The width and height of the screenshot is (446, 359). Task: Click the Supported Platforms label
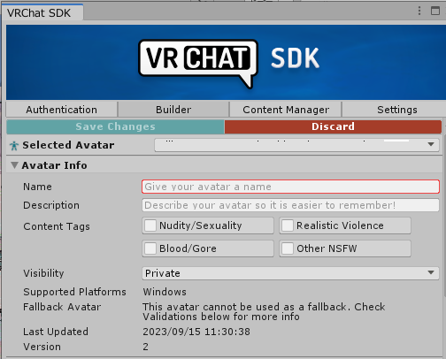(74, 292)
